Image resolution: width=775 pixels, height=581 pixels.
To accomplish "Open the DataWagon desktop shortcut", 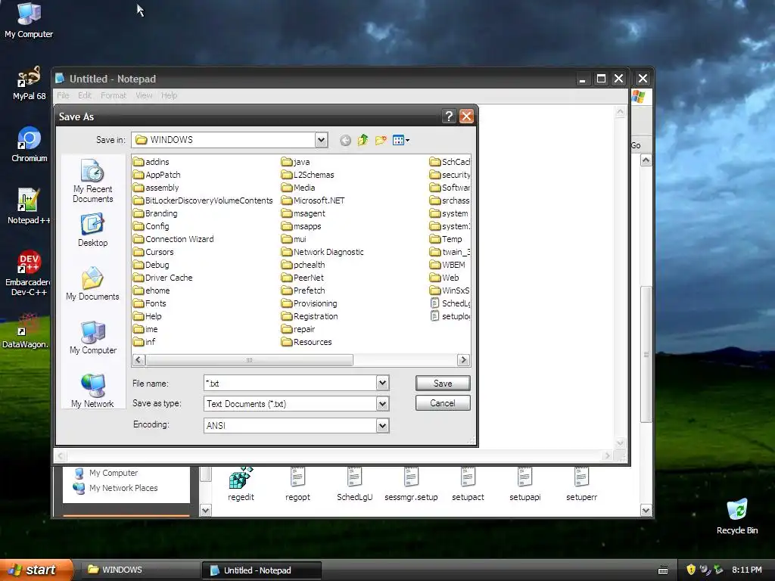I will click(x=26, y=331).
